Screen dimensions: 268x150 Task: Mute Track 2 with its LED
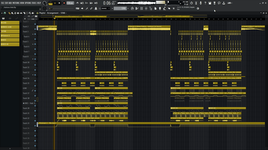pos(35,29)
